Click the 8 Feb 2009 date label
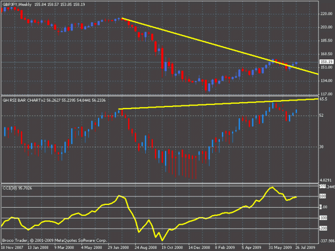335x251 pixels. (225, 247)
